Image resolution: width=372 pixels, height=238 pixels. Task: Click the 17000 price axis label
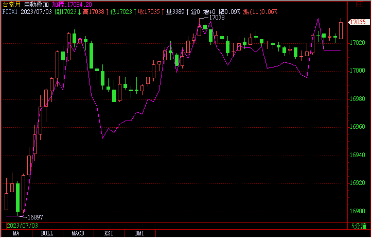coord(358,71)
